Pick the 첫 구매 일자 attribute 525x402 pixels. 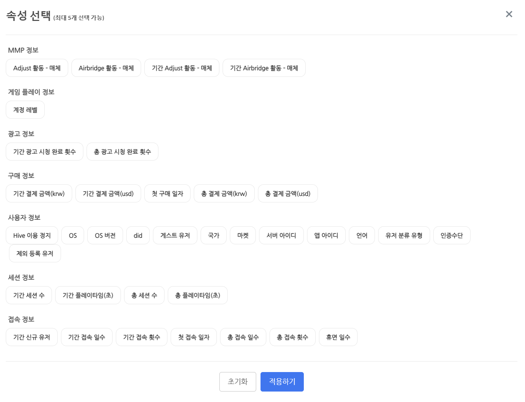coord(167,193)
